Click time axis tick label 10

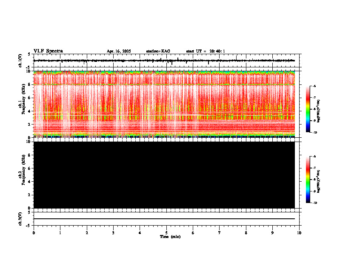299,233
